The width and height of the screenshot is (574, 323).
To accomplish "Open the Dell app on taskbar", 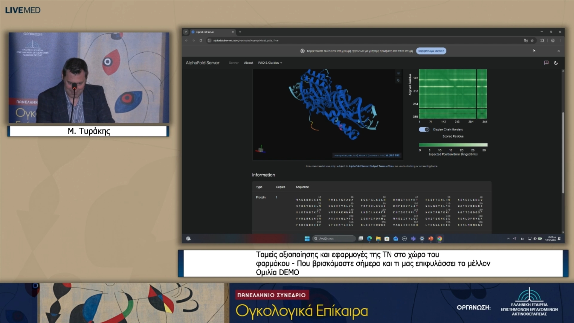I will click(404, 239).
